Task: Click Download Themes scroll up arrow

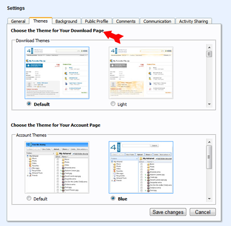Action: [x=209, y=47]
